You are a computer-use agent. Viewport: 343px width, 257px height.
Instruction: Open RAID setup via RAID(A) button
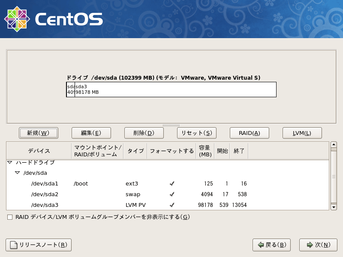(249, 133)
